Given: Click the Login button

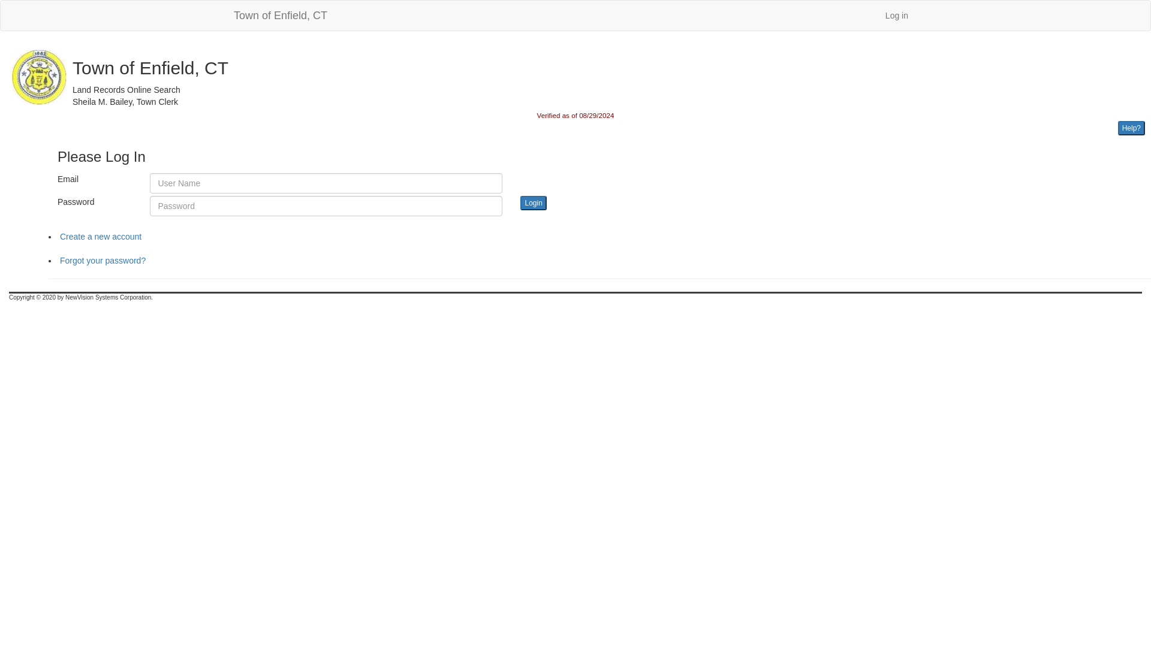Looking at the screenshot, I should click(x=533, y=203).
